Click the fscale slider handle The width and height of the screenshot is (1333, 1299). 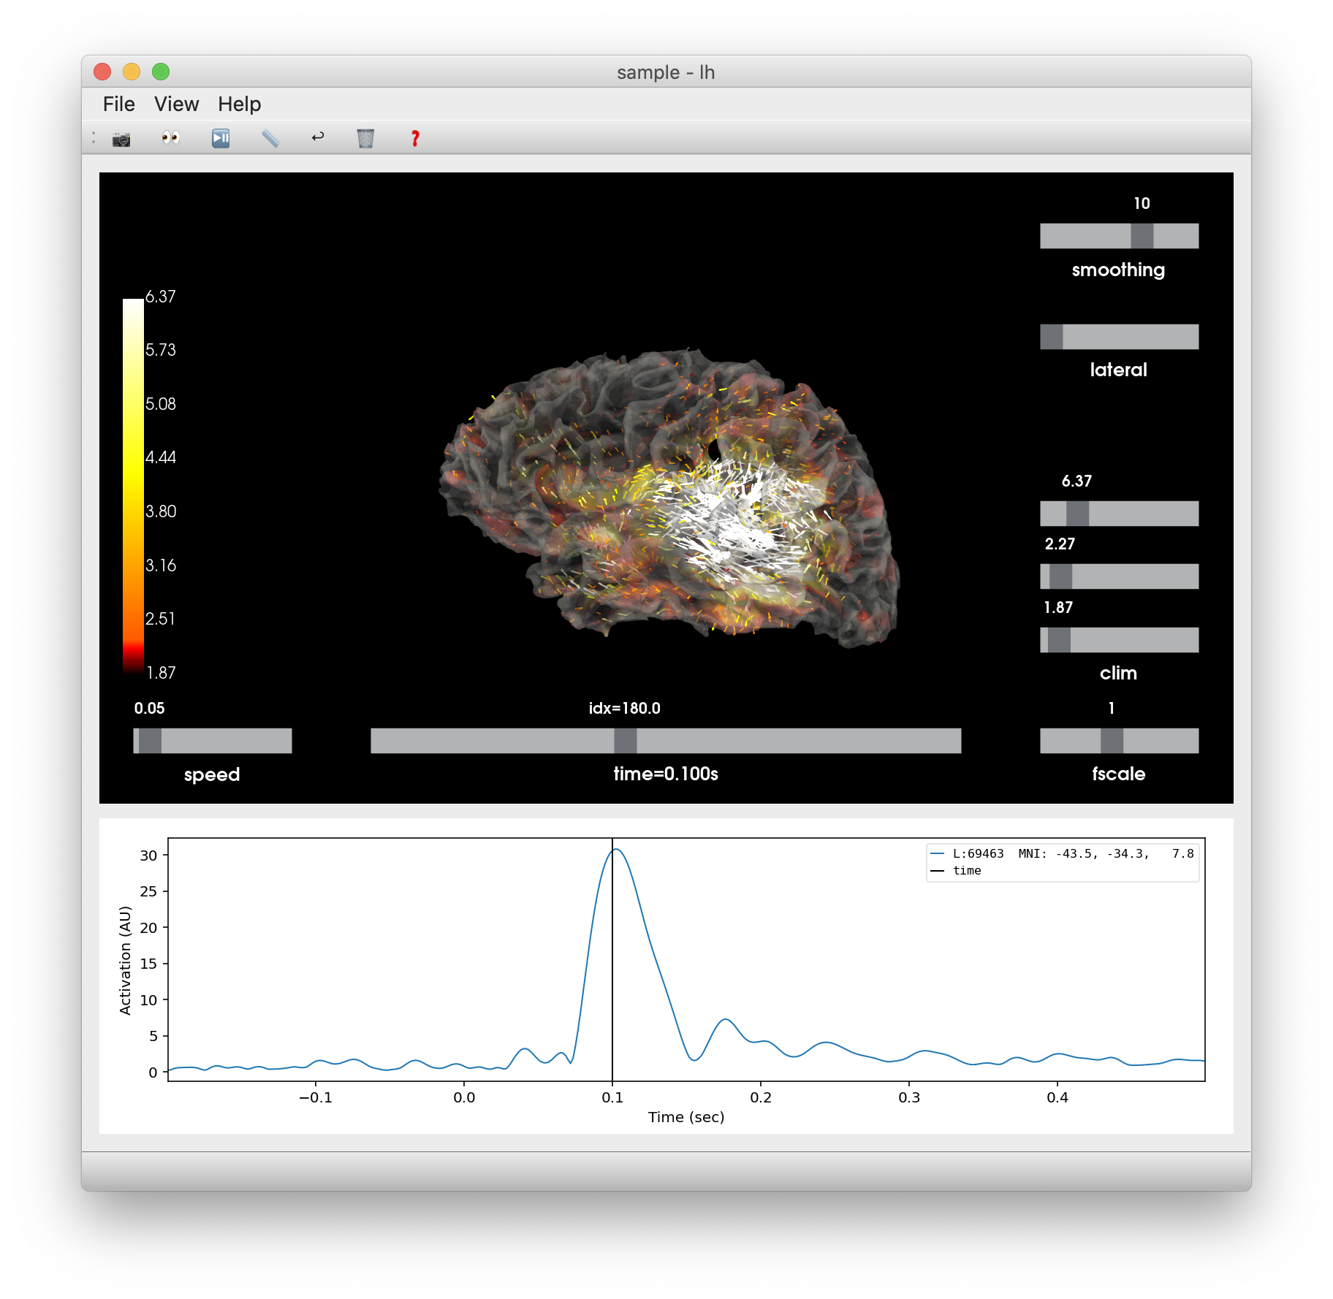pyautogui.click(x=1112, y=741)
